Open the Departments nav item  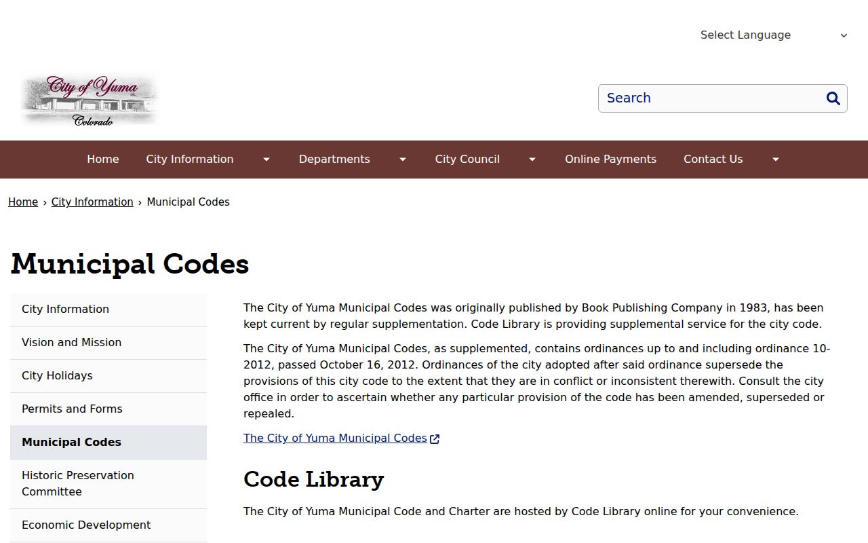pos(334,160)
